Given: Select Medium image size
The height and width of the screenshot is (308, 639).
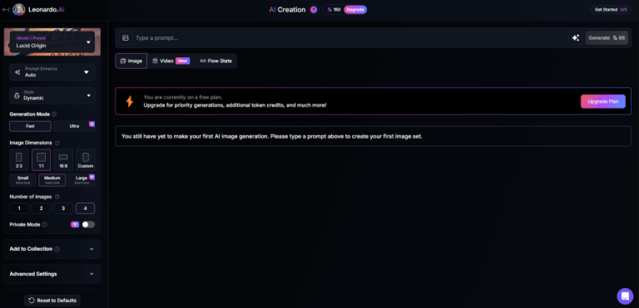Looking at the screenshot, I should pos(52,180).
